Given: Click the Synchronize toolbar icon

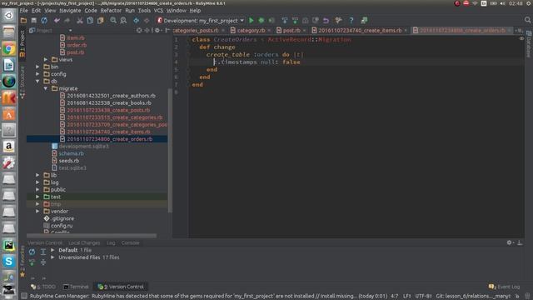Looking at the screenshot, I should 44,21.
